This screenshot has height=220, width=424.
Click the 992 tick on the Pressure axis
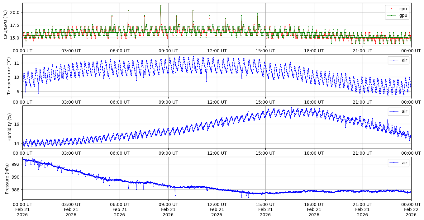click(x=16, y=164)
